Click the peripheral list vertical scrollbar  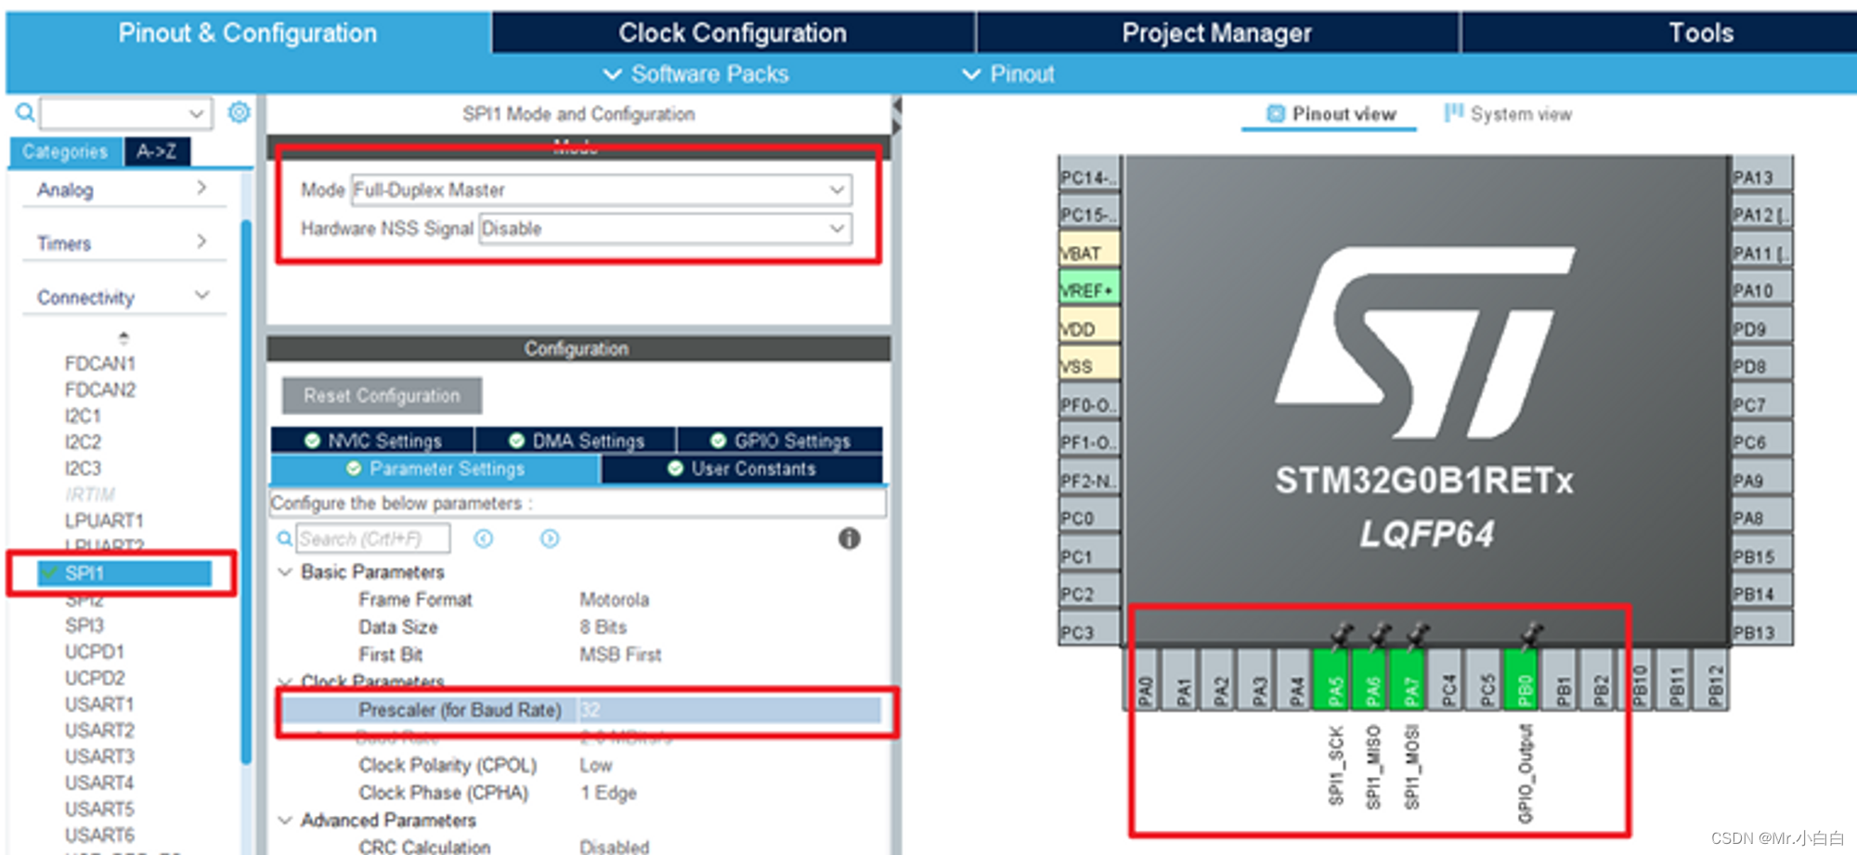[x=246, y=492]
